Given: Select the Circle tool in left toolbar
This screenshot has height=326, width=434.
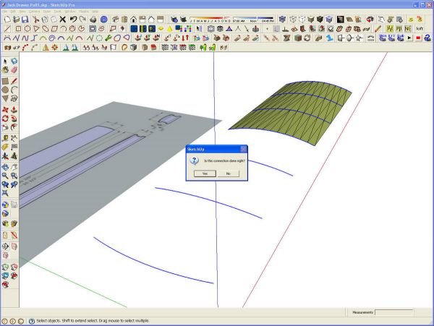Looking at the screenshot, I should pos(5,90).
